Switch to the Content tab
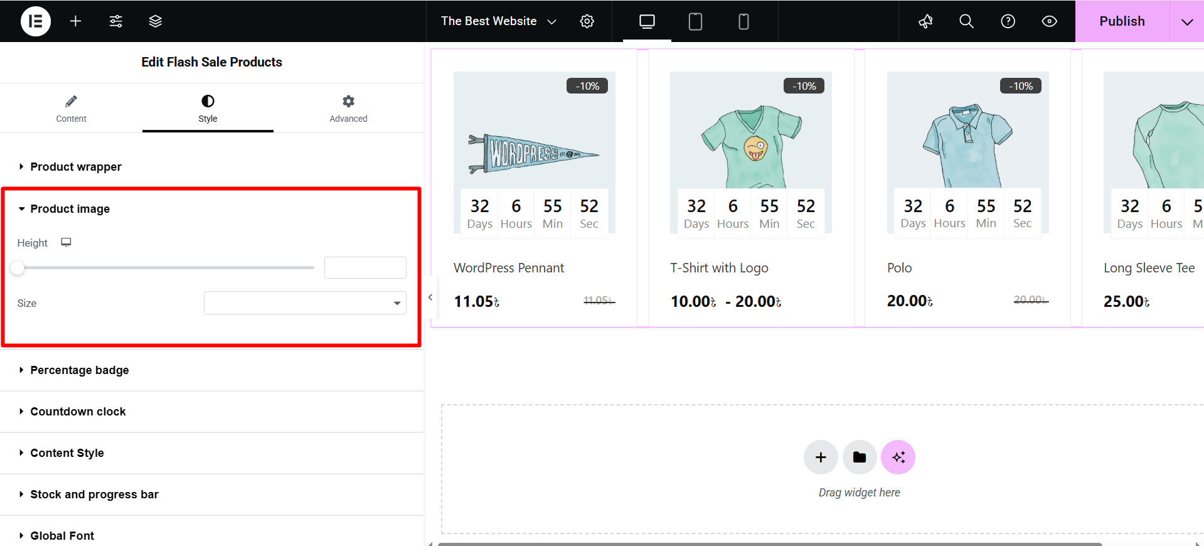The image size is (1204, 546). pos(71,109)
